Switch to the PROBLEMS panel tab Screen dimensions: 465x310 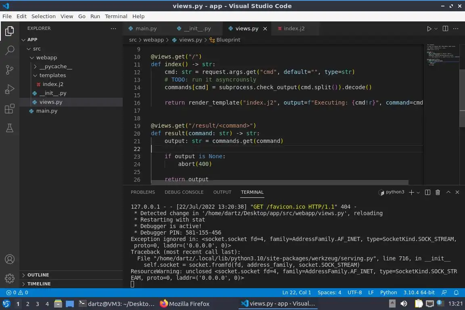coord(142,192)
